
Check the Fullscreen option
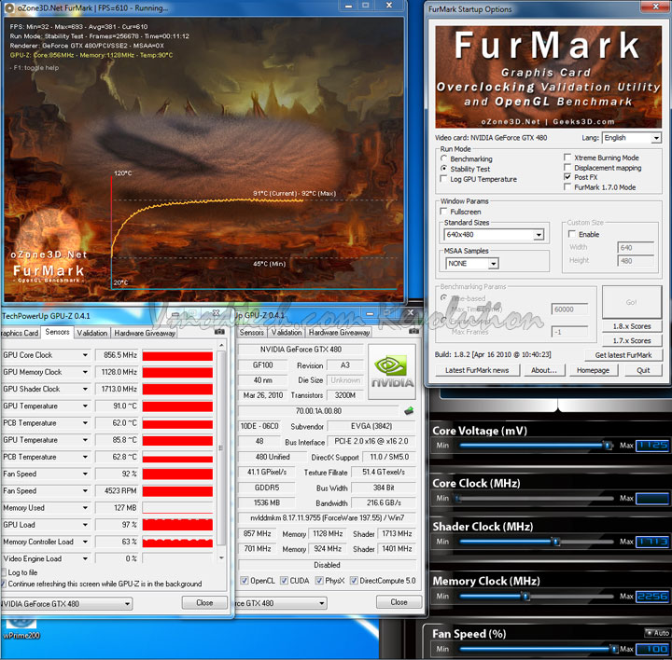[443, 212]
